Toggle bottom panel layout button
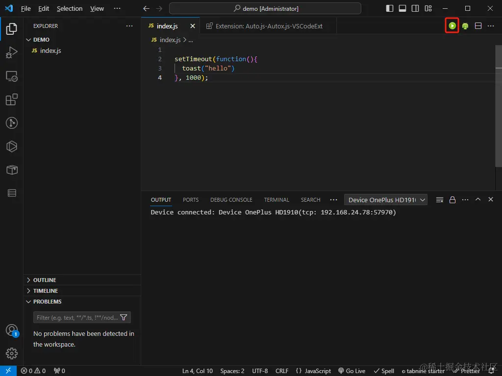 (402, 8)
